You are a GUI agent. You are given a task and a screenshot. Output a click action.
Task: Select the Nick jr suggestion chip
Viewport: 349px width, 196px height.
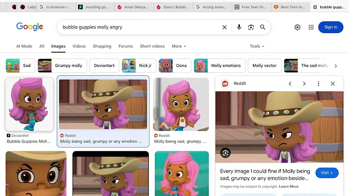coord(139,65)
